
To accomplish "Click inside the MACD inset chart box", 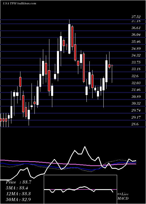I will (x=80, y=189).
